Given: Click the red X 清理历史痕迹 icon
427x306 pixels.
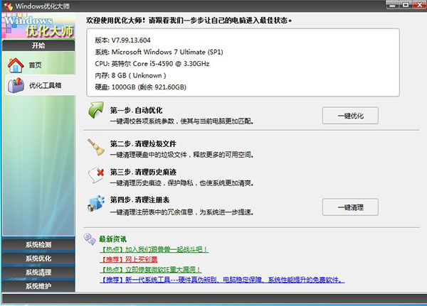Looking at the screenshot, I should (96, 175).
